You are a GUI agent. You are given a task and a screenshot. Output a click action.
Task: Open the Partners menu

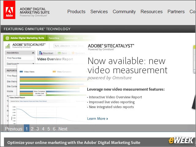[x=176, y=12]
